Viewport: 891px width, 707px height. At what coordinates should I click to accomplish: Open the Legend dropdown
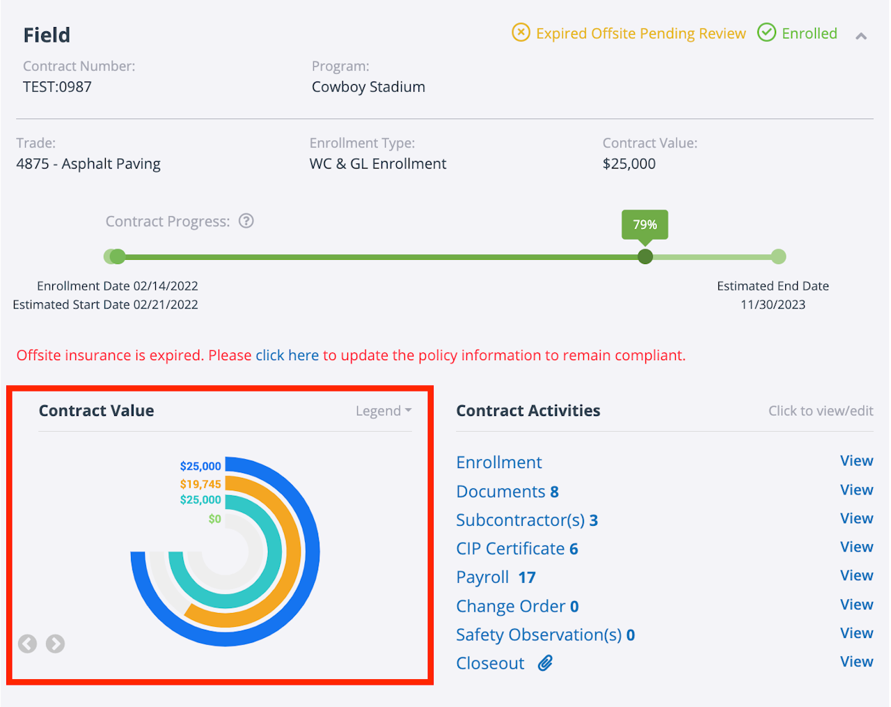[x=383, y=411]
